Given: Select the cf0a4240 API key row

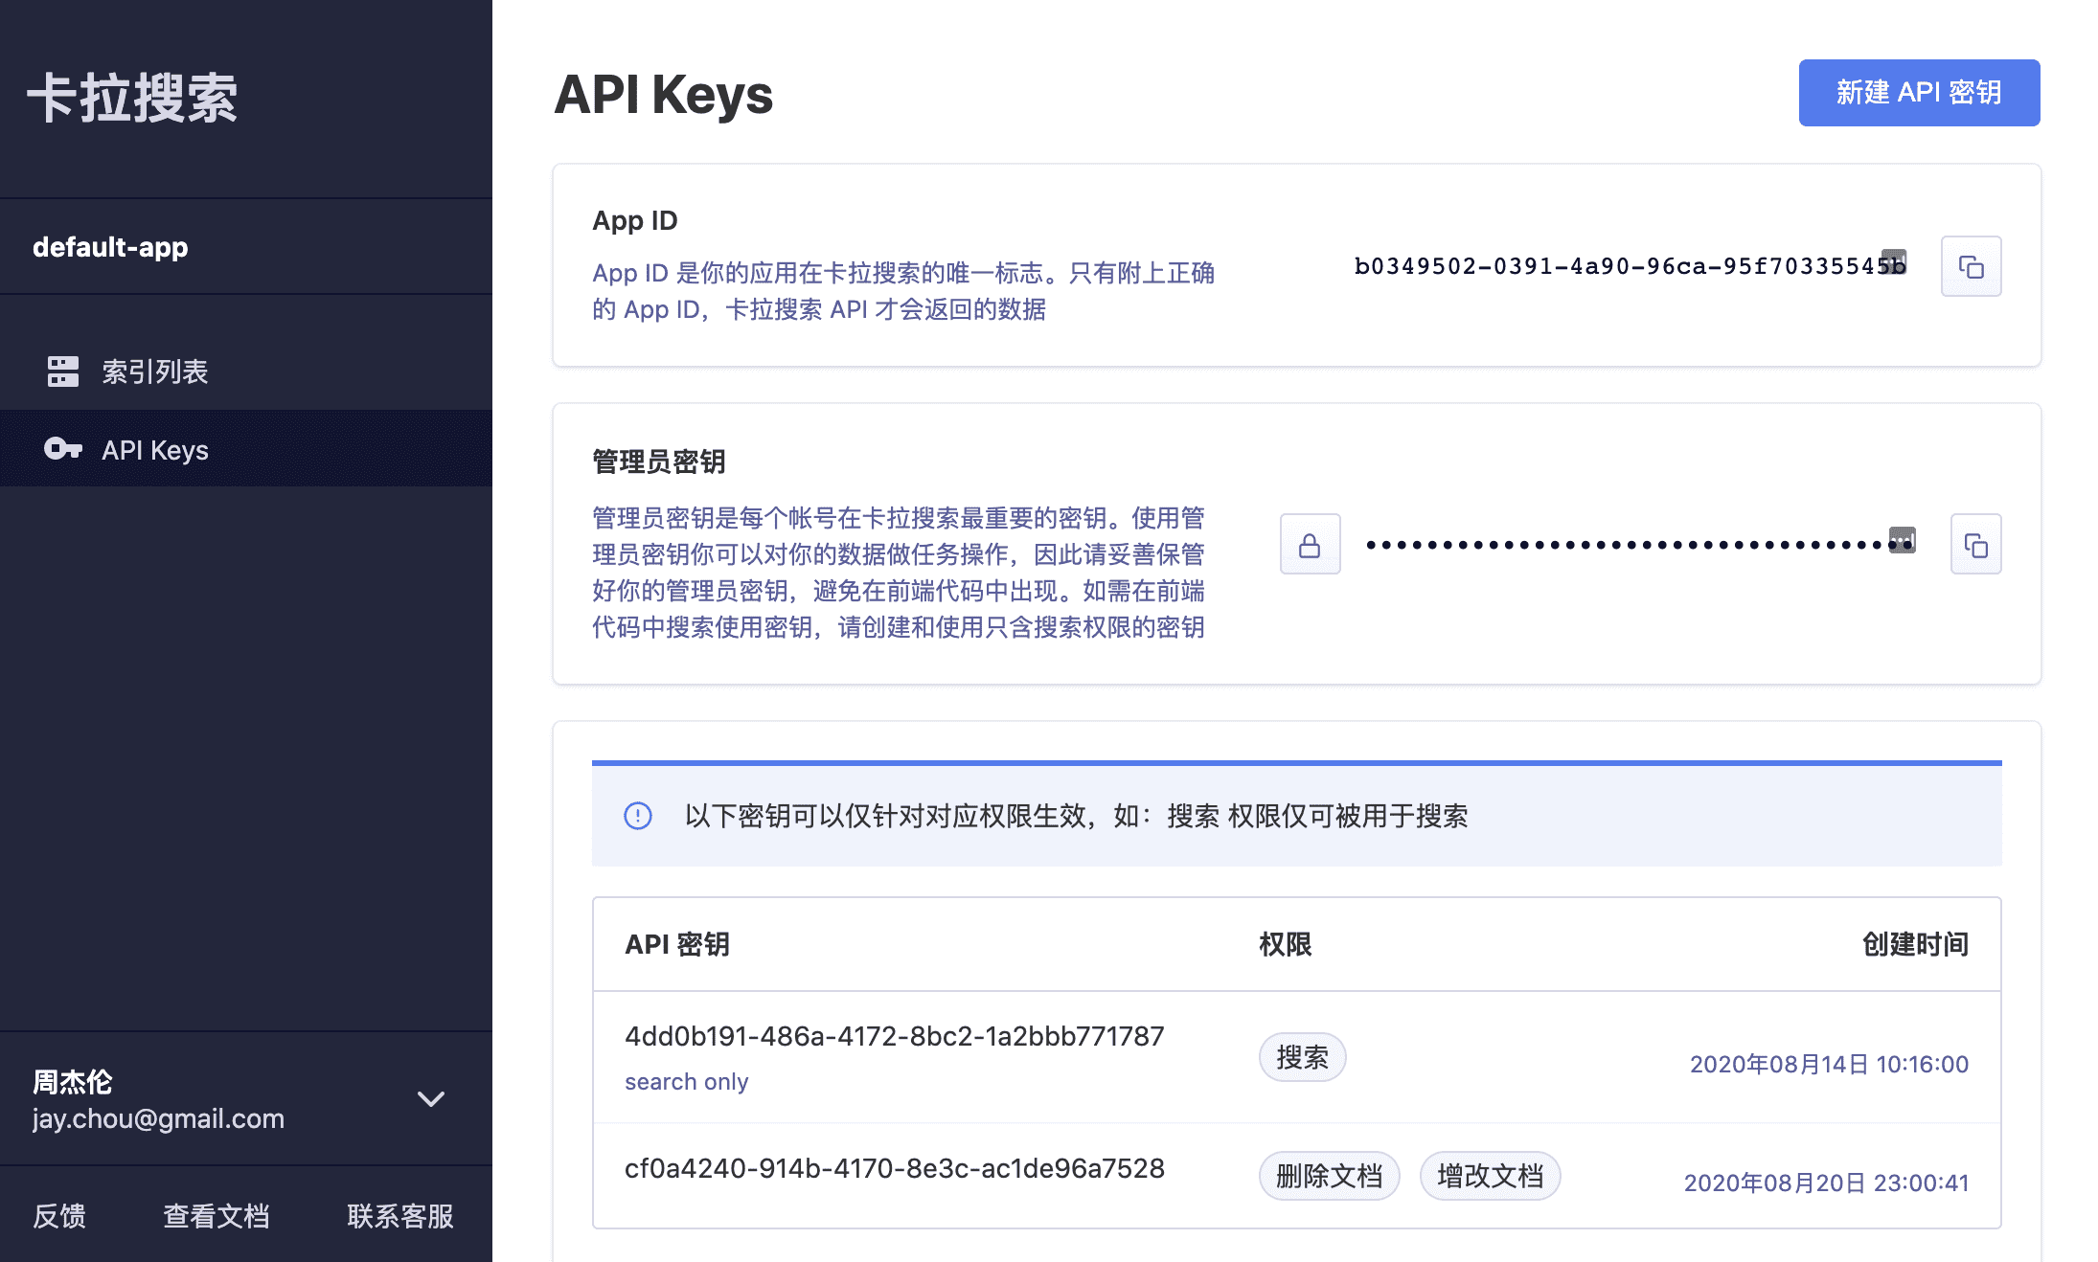Looking at the screenshot, I should pos(894,1168).
